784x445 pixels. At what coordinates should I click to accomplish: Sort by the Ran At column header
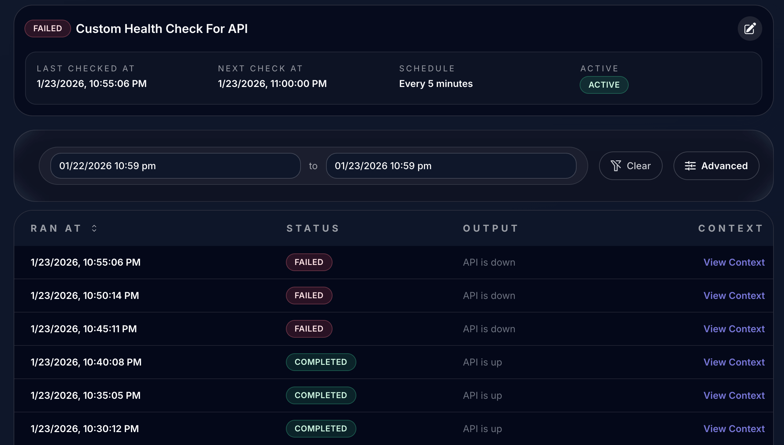(56, 228)
